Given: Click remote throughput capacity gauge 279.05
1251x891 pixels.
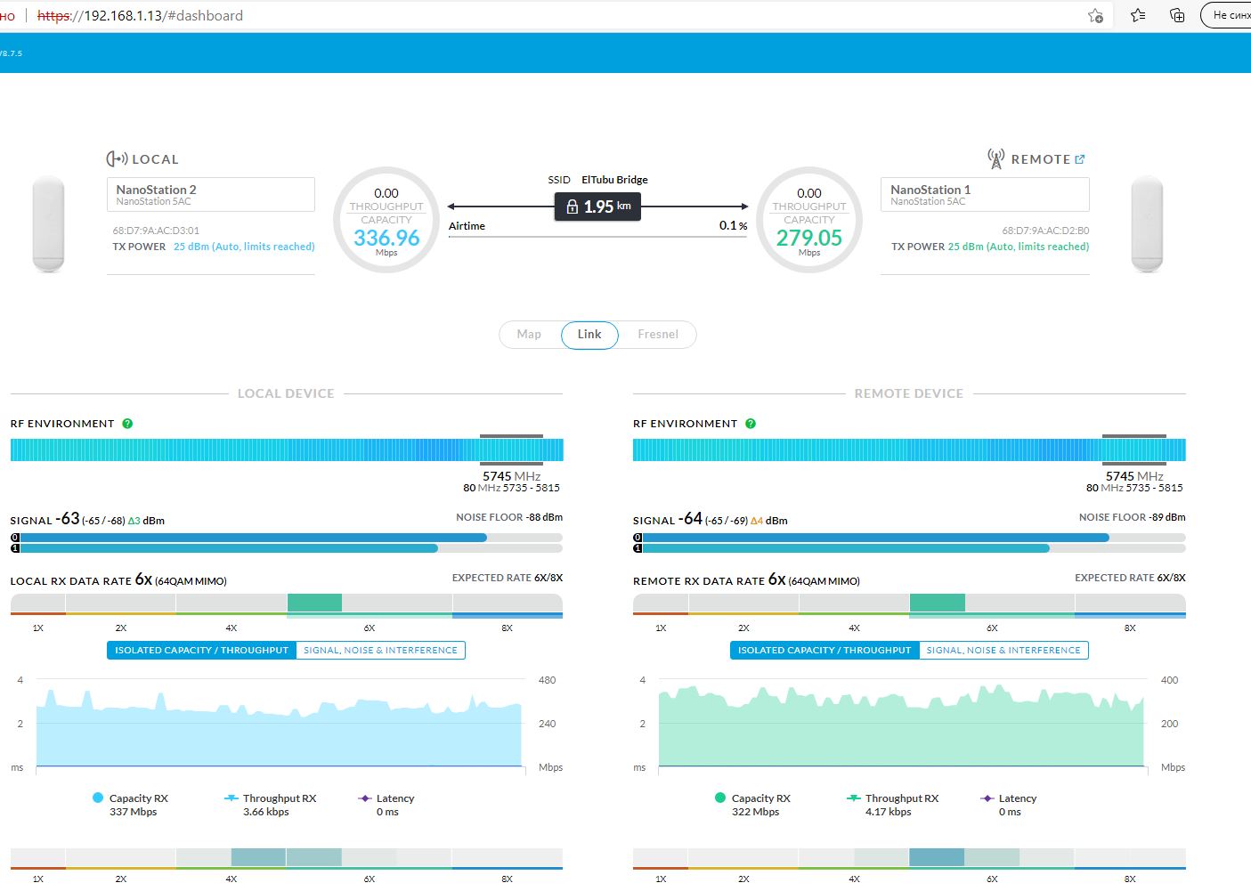Looking at the screenshot, I should [809, 221].
